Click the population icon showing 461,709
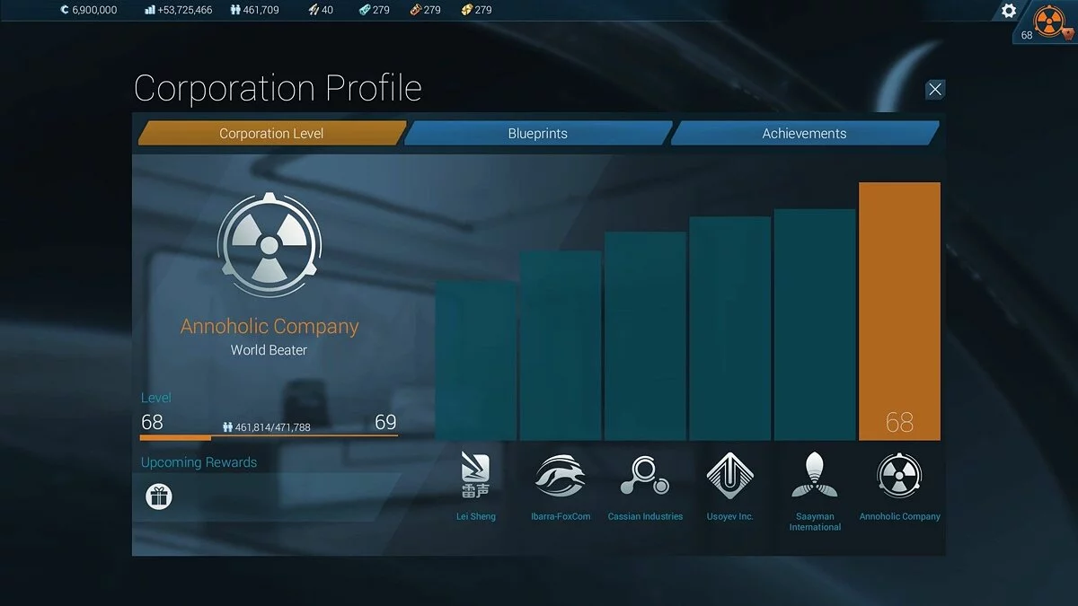The image size is (1078, 606). click(235, 10)
